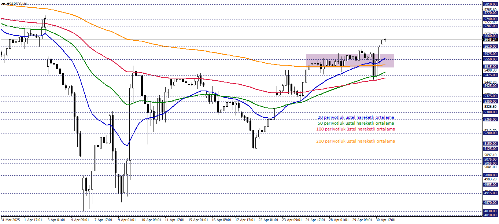499x224 pixels.
Task: Click the 5150.00 price level label
Action: [x=490, y=144]
